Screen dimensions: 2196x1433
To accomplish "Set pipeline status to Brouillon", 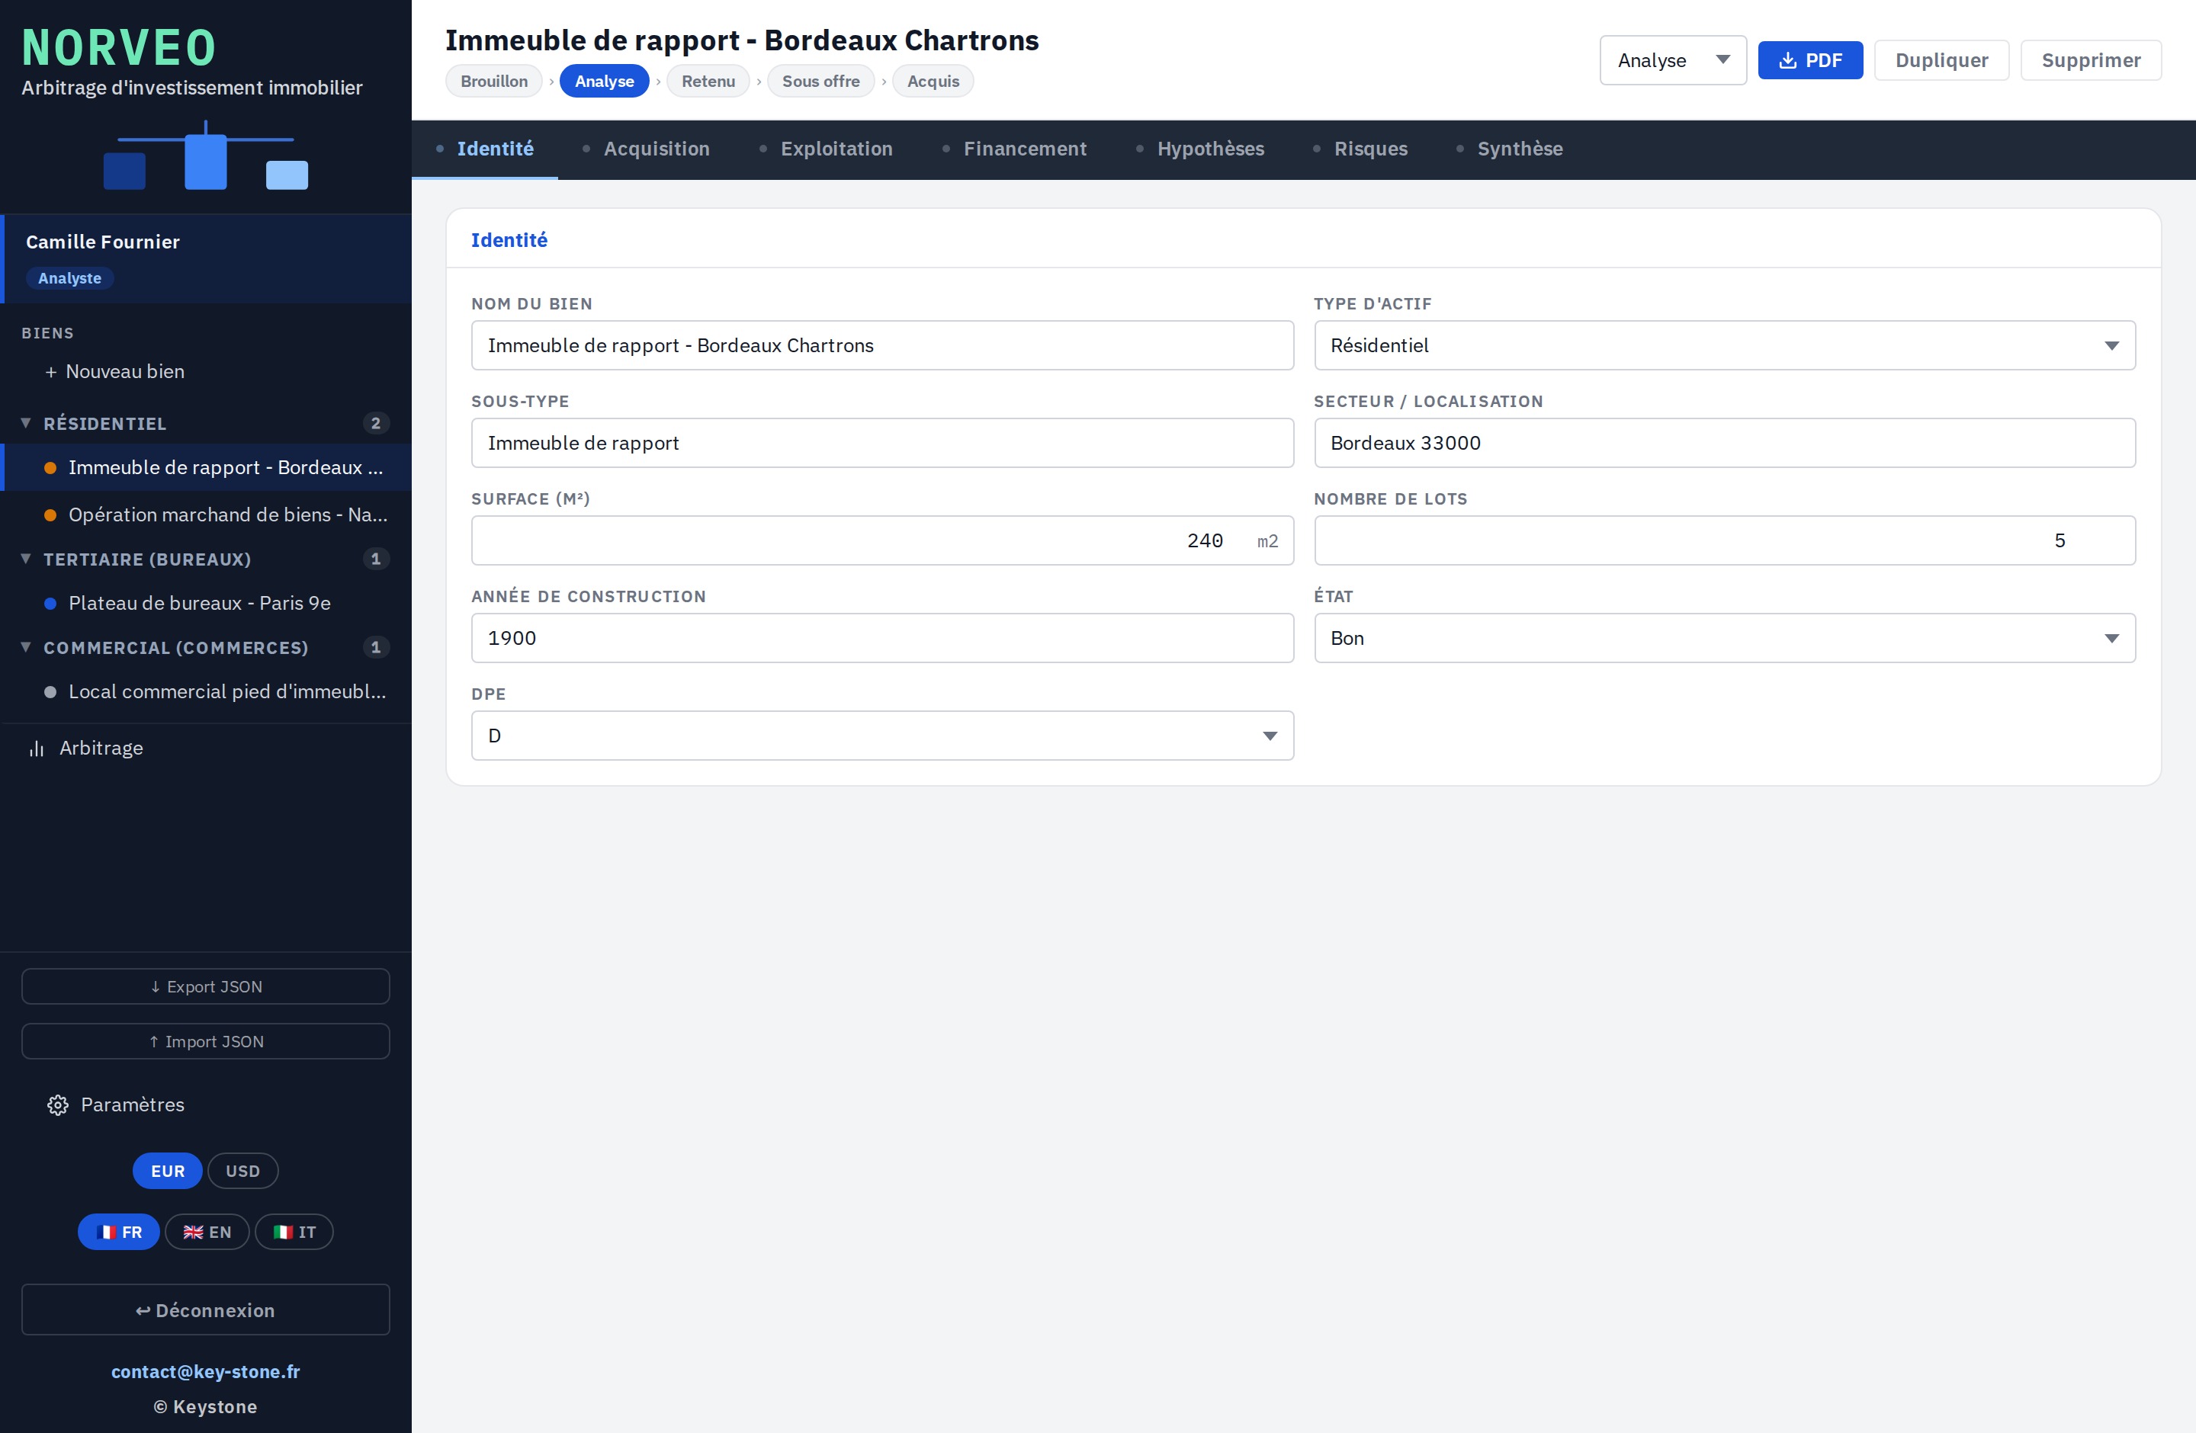I will (493, 81).
